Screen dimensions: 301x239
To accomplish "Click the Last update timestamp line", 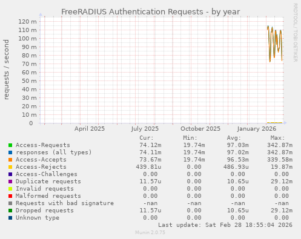I will coord(225,225).
